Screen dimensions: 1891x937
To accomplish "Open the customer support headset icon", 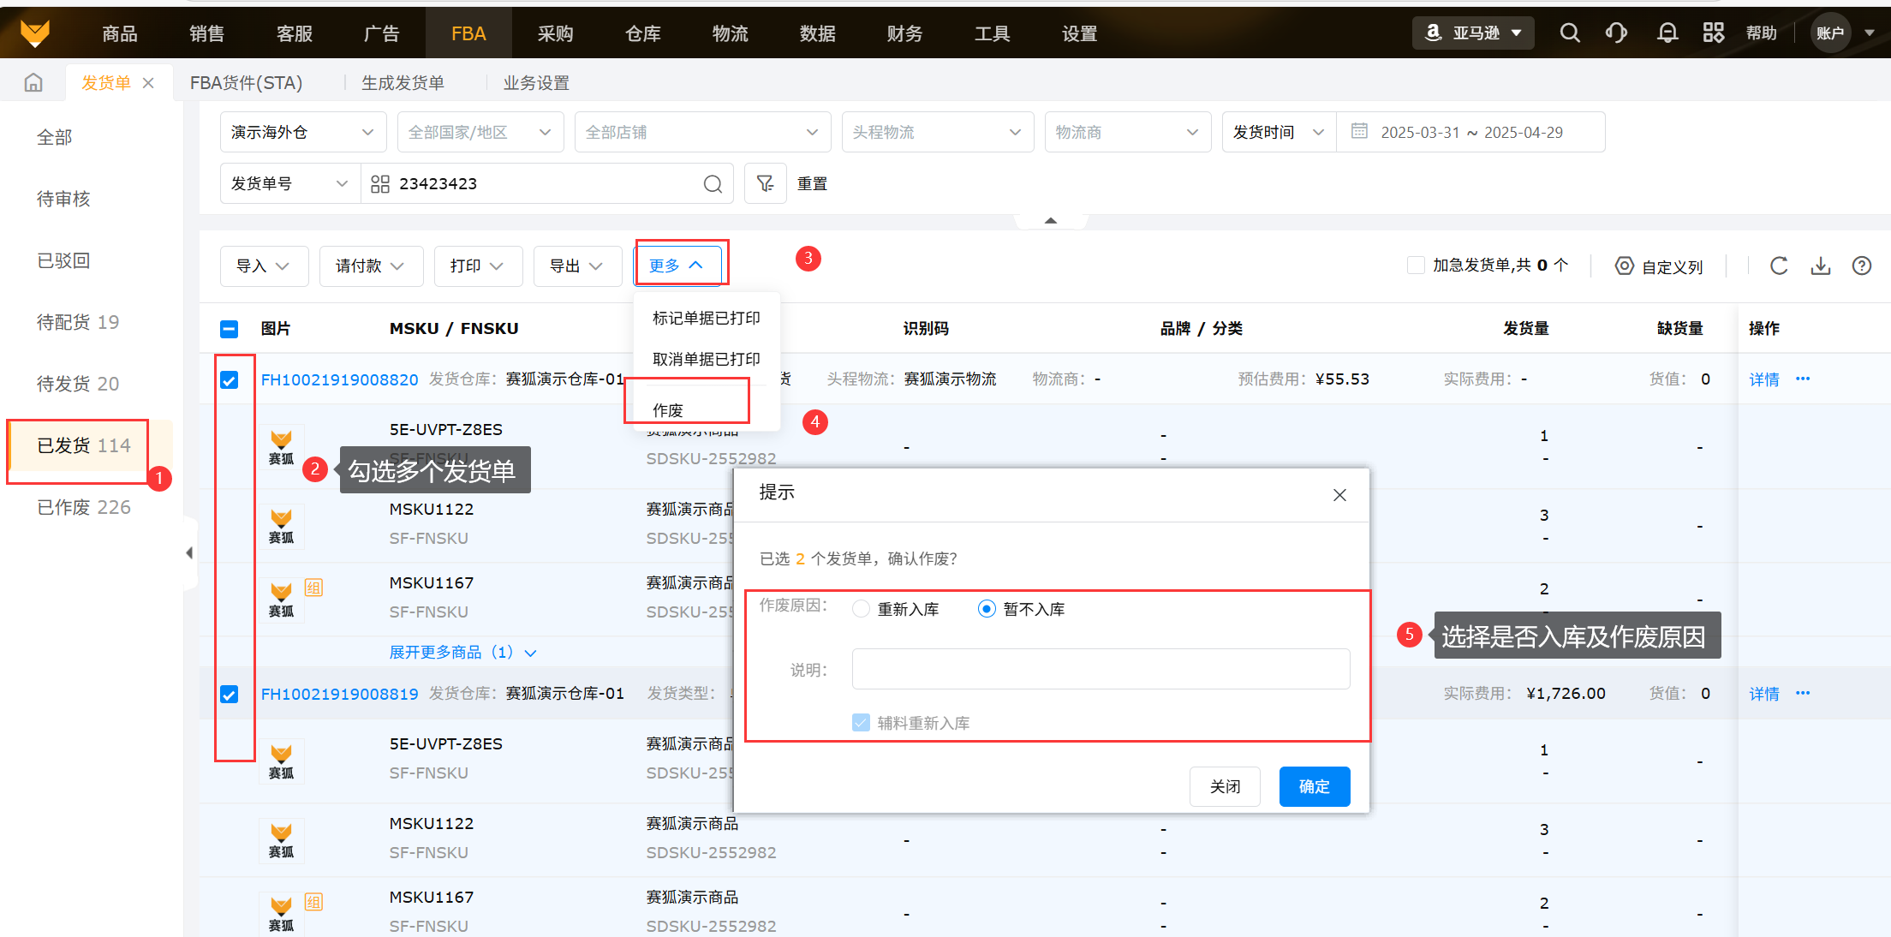I will pyautogui.click(x=1616, y=33).
